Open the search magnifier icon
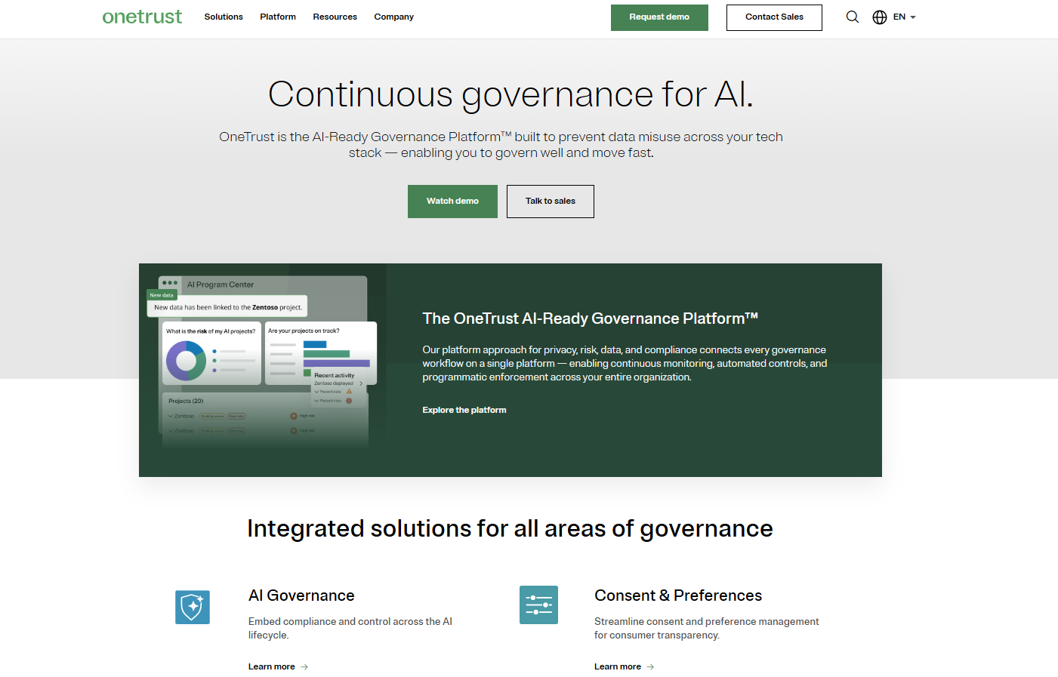 853,17
